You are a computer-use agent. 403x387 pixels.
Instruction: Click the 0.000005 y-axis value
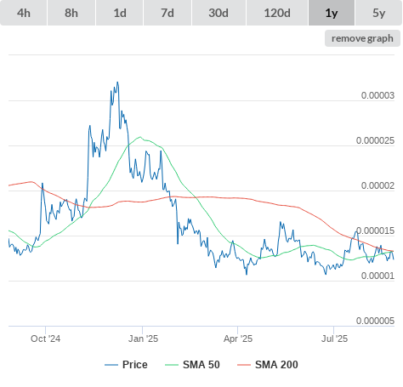click(x=375, y=321)
